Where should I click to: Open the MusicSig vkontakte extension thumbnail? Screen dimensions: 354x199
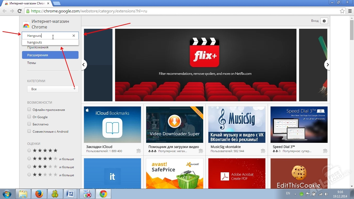click(237, 124)
